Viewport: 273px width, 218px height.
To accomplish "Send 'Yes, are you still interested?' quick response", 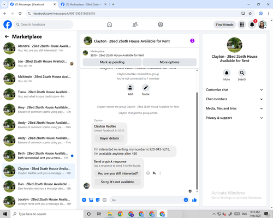I will coord(117,173).
